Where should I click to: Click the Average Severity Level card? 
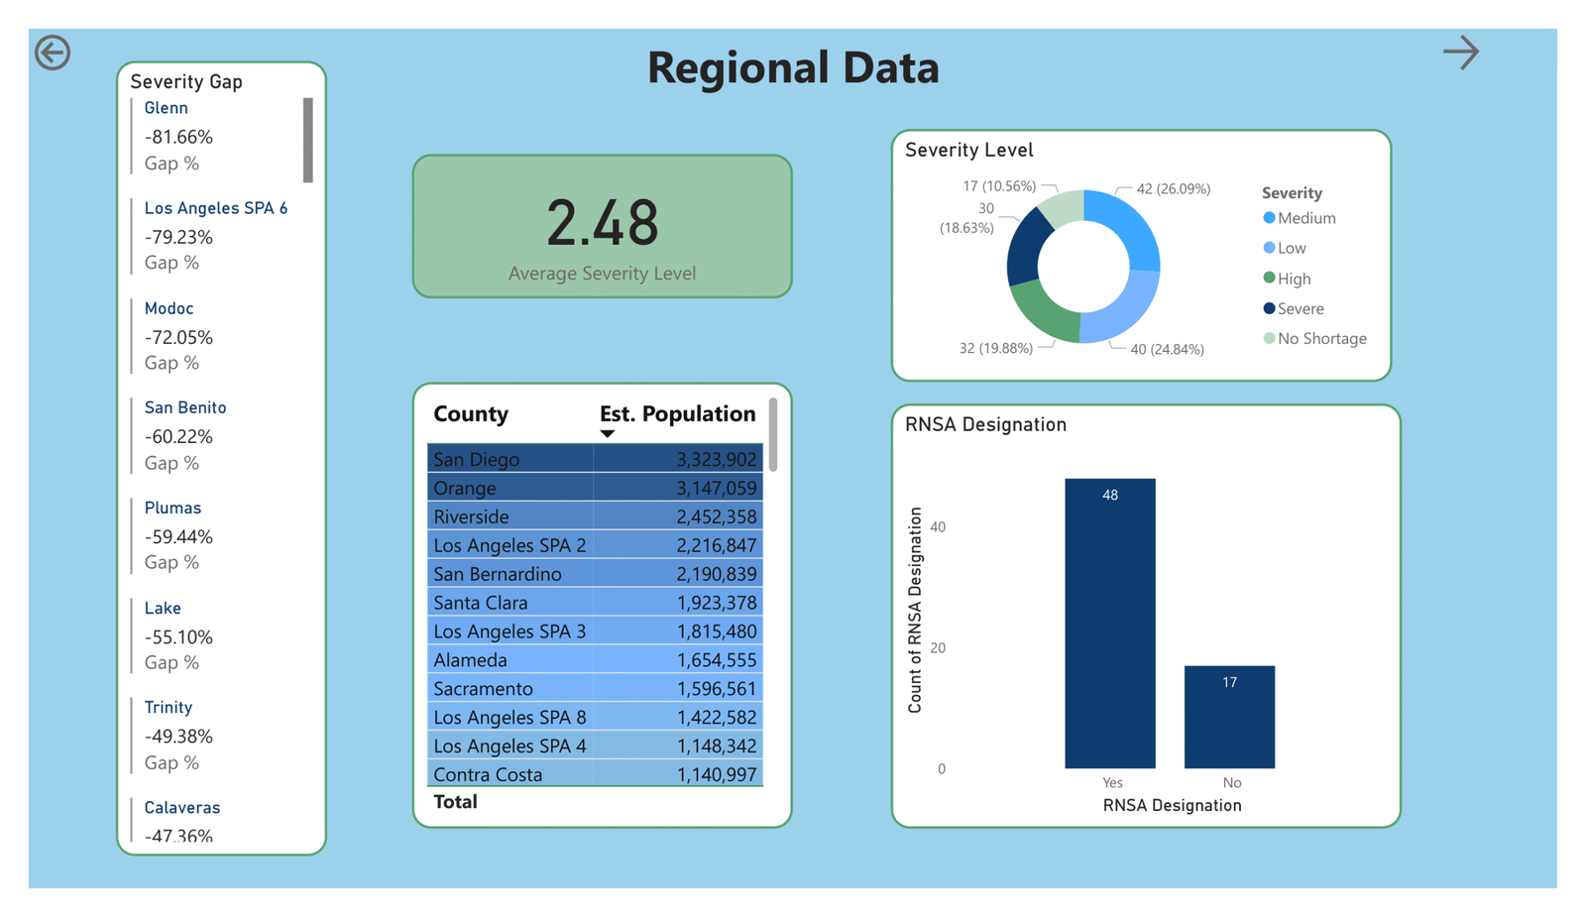click(x=602, y=226)
